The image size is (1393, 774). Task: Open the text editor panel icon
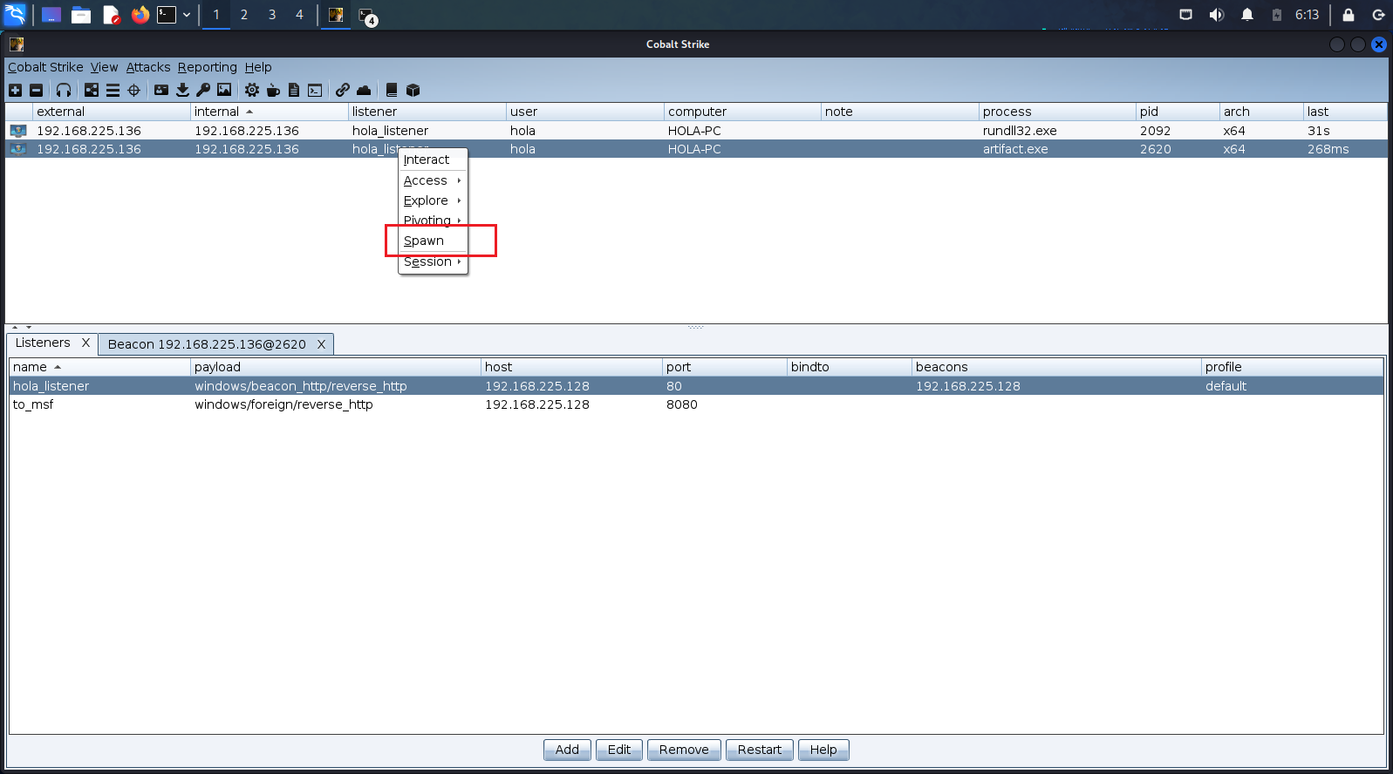pos(111,15)
